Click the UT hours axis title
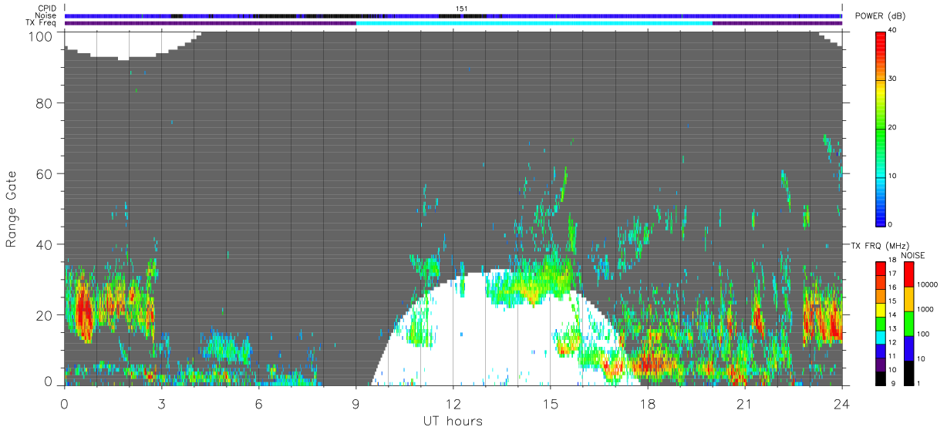The height and width of the screenshot is (437, 947). [452, 422]
